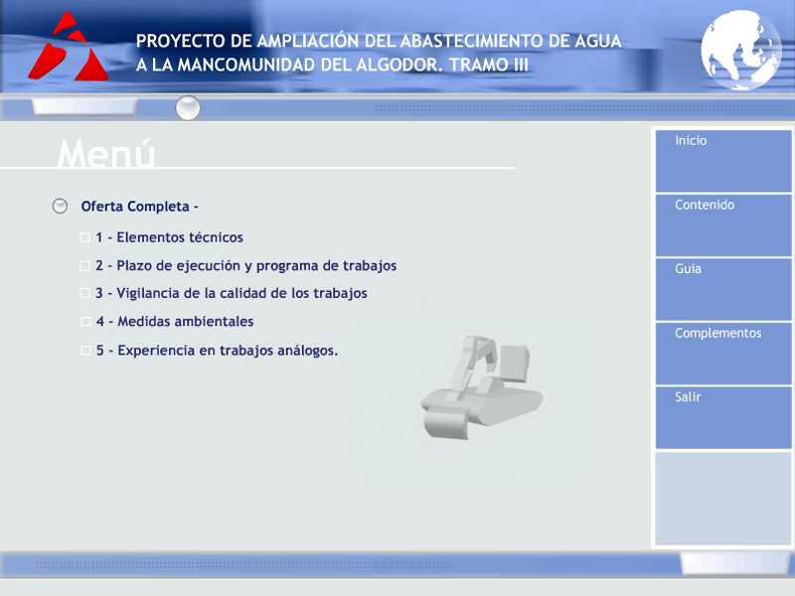This screenshot has width=795, height=596.
Task: Open 4 - Medidas ambientales section
Action: coord(175,321)
